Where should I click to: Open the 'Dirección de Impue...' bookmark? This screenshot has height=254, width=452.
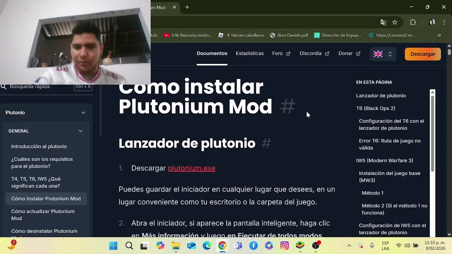[x=338, y=35]
